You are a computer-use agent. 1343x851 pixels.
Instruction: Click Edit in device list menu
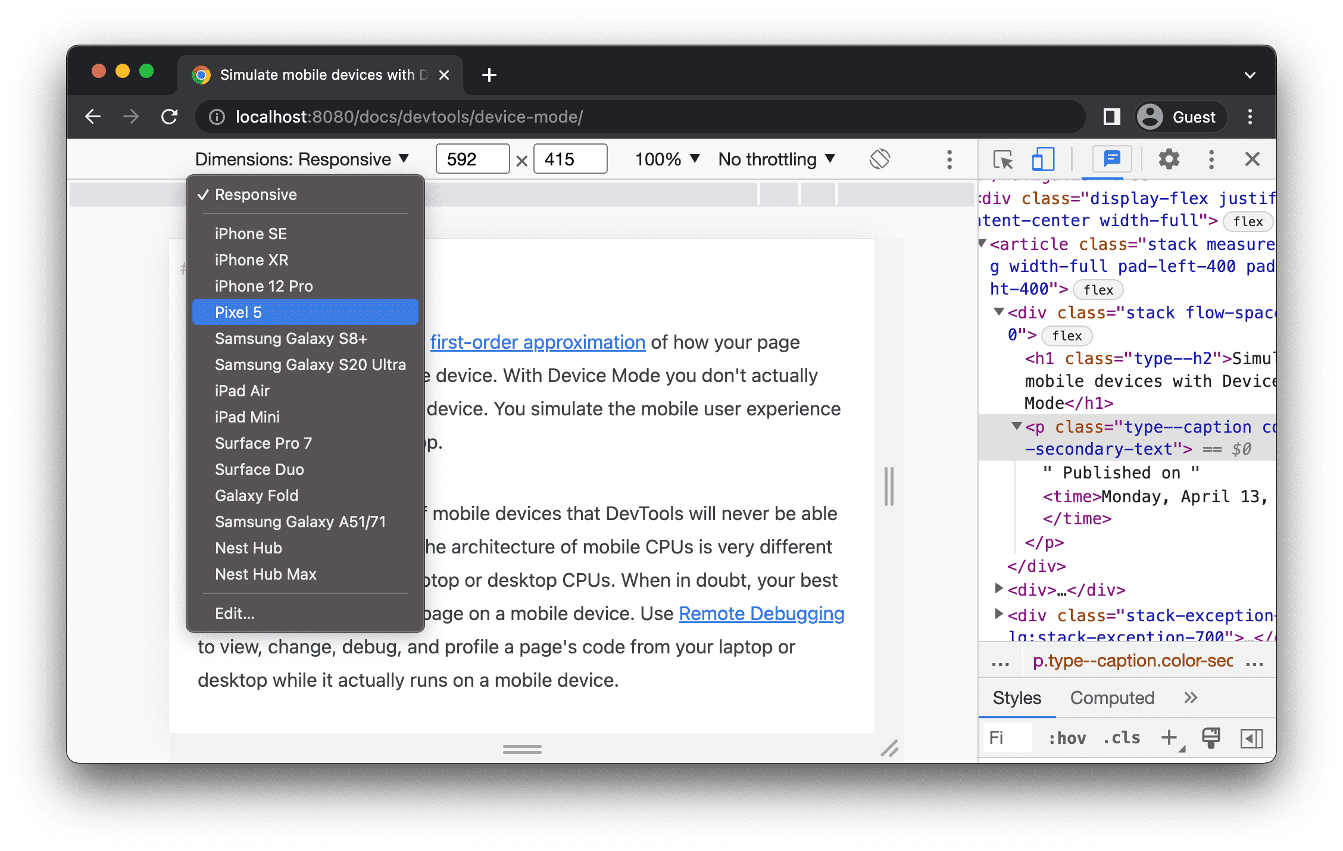pos(235,614)
